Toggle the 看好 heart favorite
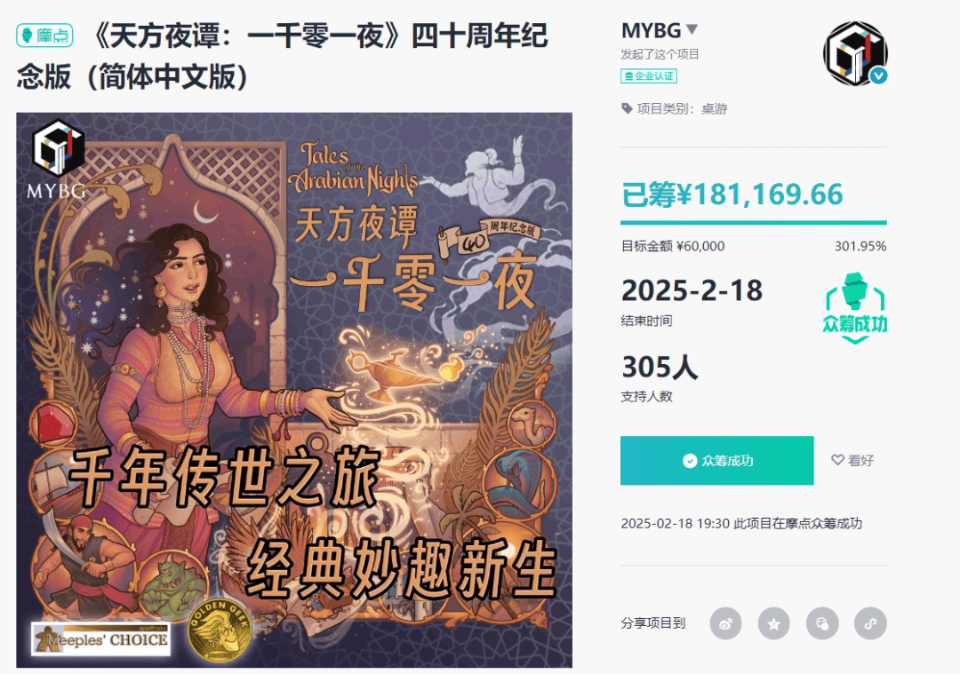Screen dimensions: 960x674 click(x=852, y=460)
